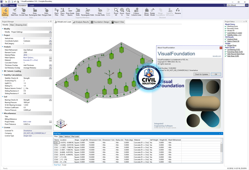Select the Draw Nothing mode tool
The image size is (249, 170).
click(x=5, y=12)
